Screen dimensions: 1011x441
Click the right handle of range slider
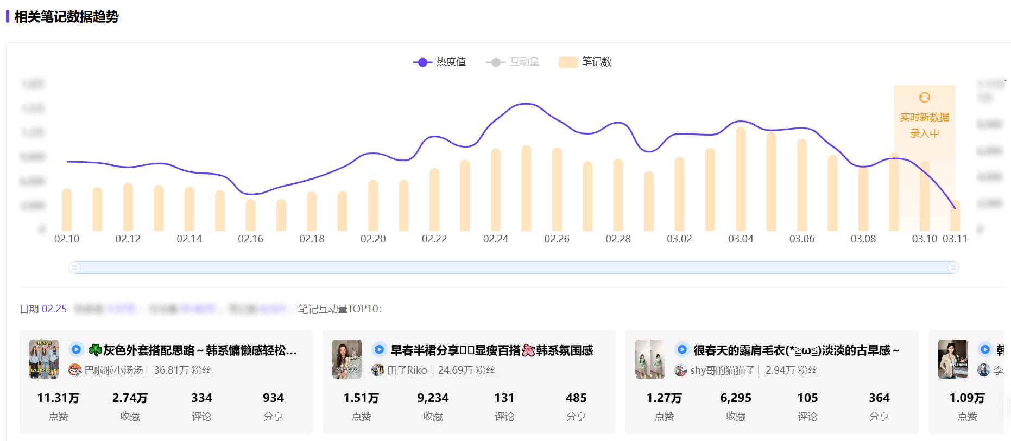(953, 267)
